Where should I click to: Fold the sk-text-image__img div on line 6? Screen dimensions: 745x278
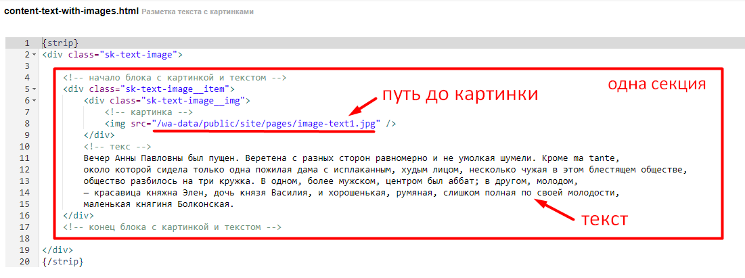(34, 101)
